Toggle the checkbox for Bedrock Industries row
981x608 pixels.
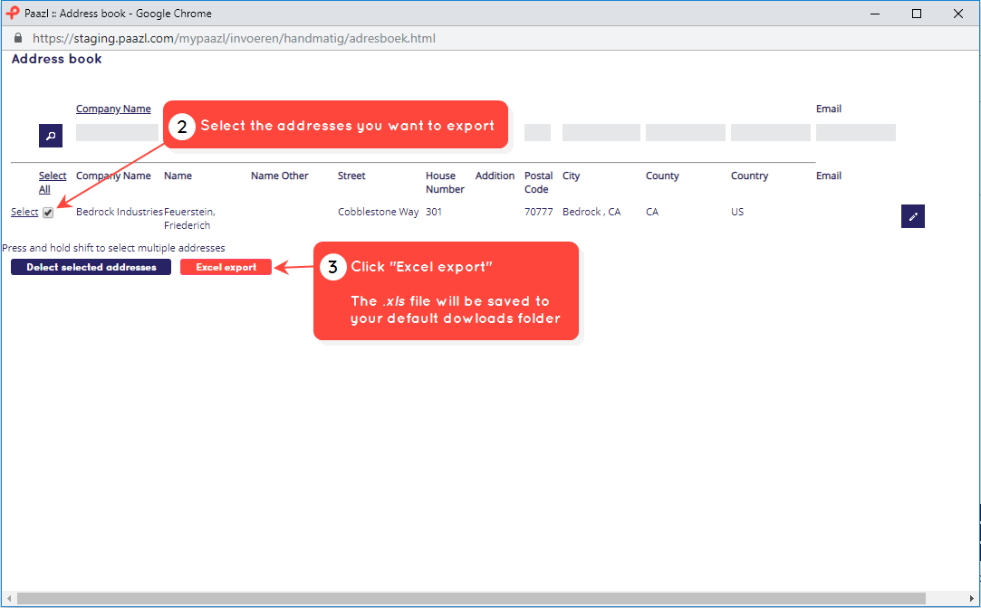[x=48, y=213]
